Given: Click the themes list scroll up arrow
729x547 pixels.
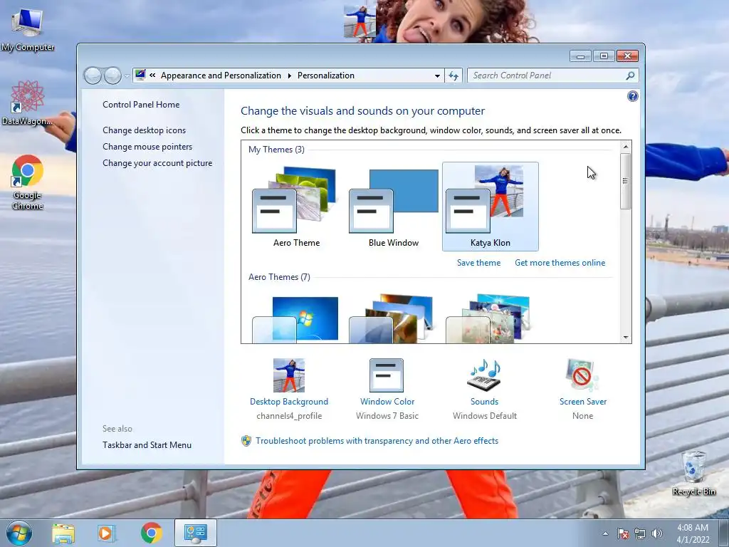Looking at the screenshot, I should (x=626, y=147).
